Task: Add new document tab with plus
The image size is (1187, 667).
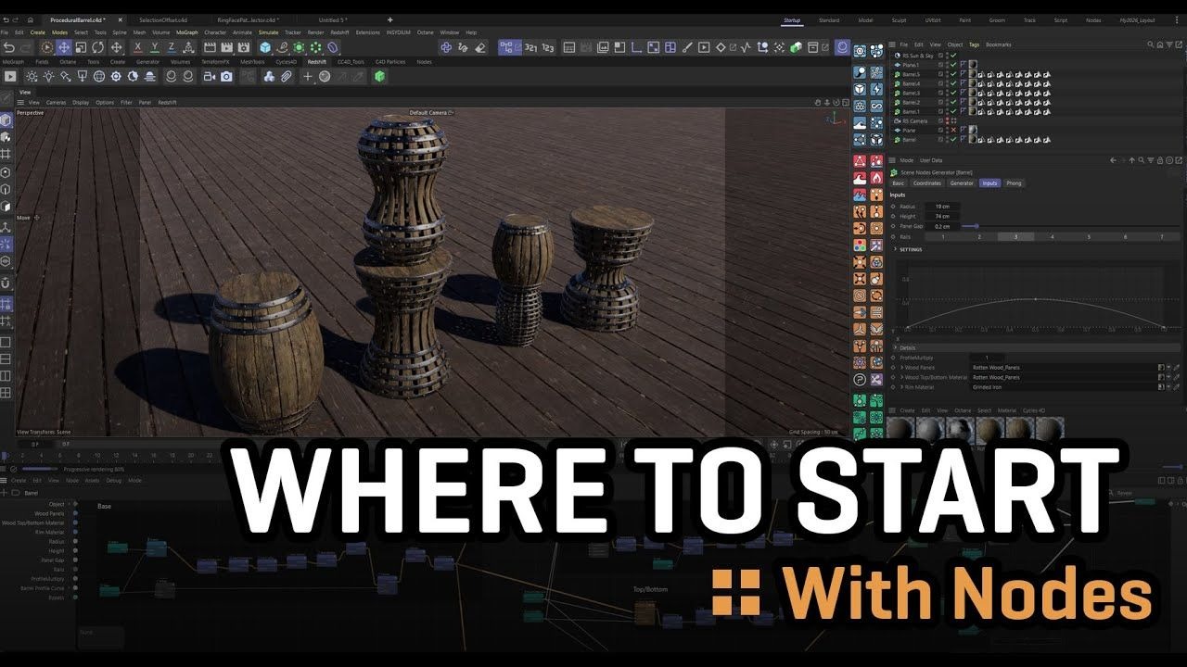Action: coord(389,19)
